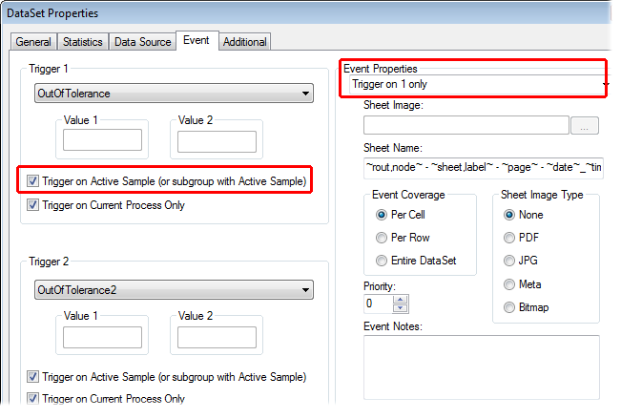Viewport: 621px width, 419px height.
Task: Increase Priority with the up arrow
Action: coord(401,299)
